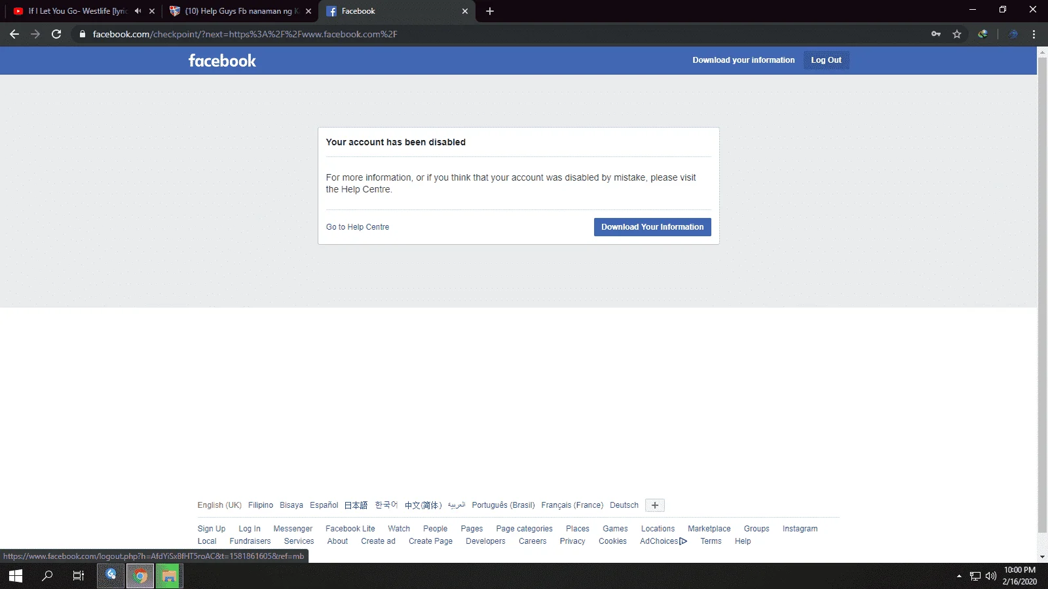Open the Page categories footer link
The height and width of the screenshot is (589, 1048).
coord(524,529)
